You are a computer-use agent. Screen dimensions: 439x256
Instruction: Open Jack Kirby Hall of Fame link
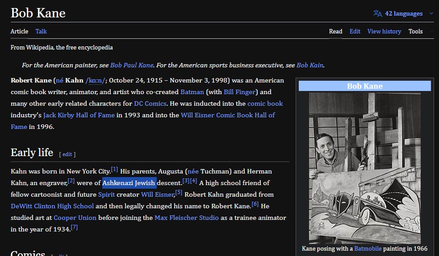(x=79, y=115)
